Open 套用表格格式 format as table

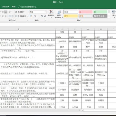(x=59, y=14)
